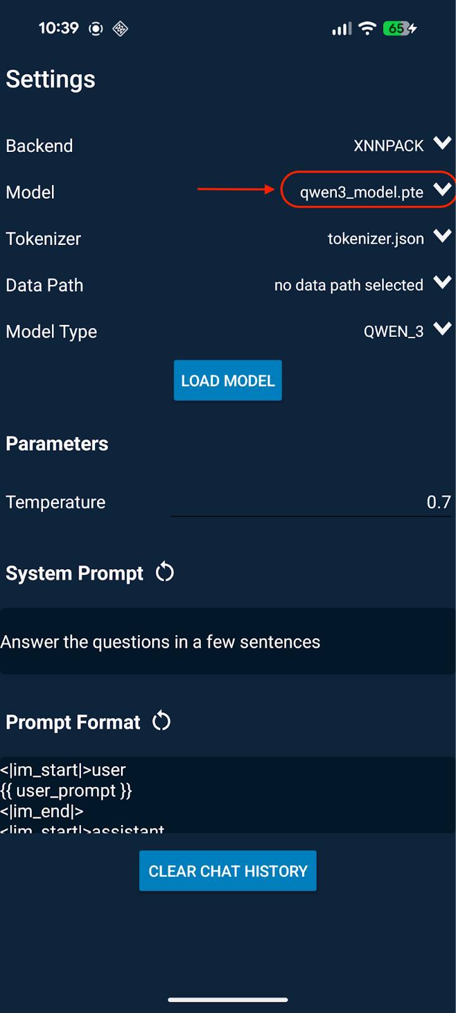Expand the Model Type dropdown chevron
The width and height of the screenshot is (456, 1013).
[442, 329]
